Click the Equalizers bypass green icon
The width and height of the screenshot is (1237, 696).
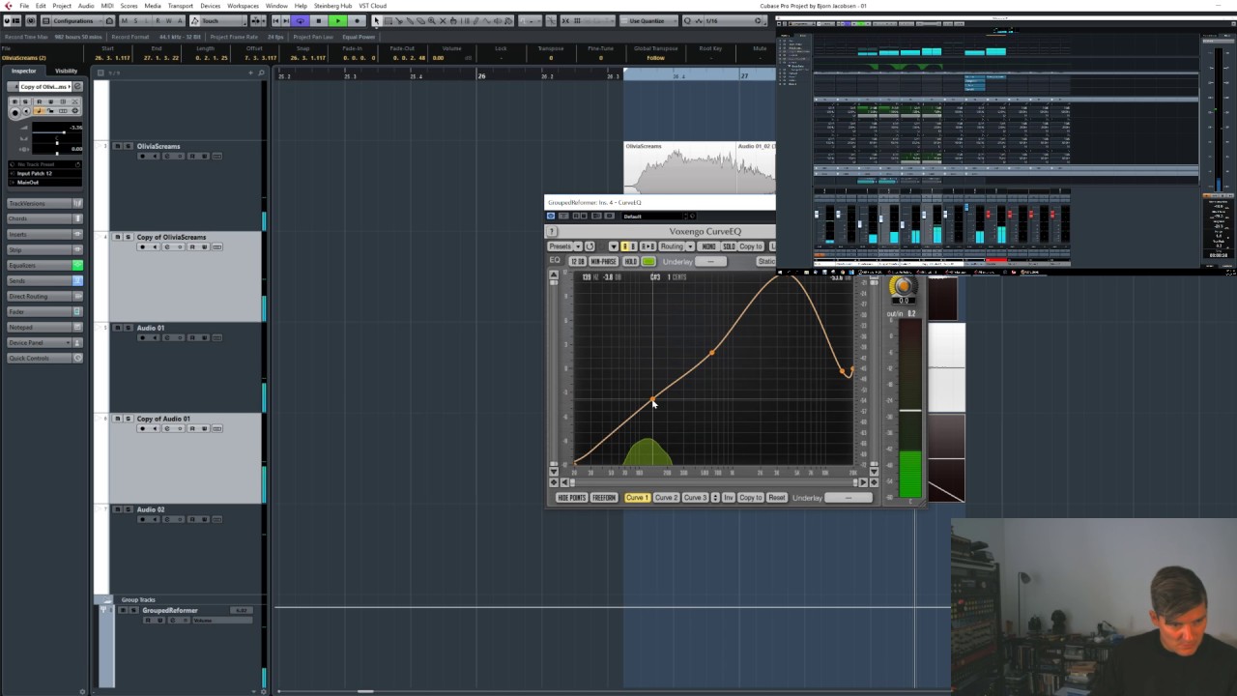tap(77, 265)
